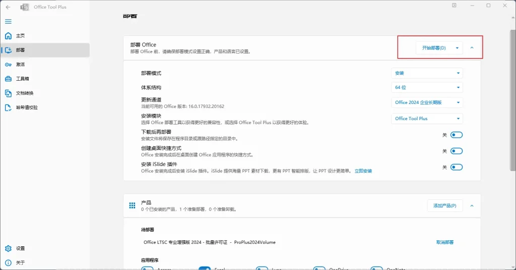The height and width of the screenshot is (270, 516).
Task: Click the 产品 grid icon
Action: 133,206
